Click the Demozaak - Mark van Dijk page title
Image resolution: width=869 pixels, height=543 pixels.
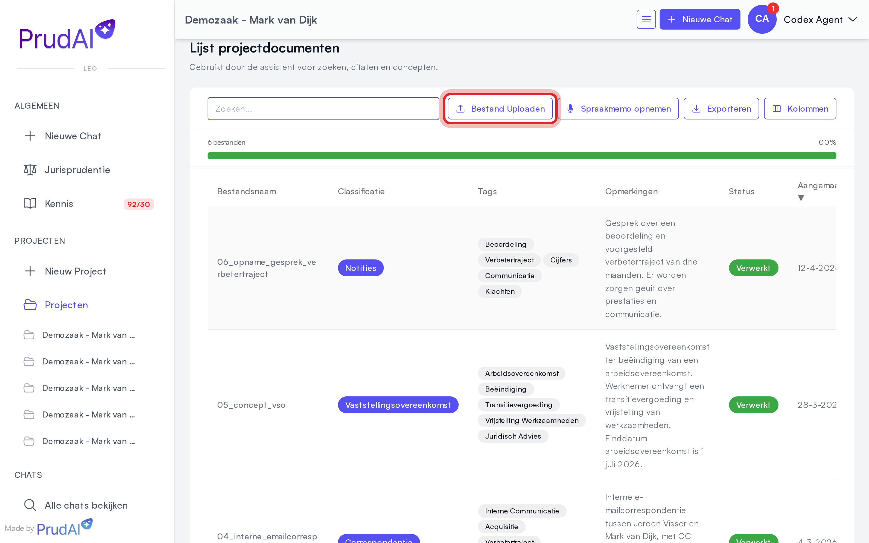[251, 20]
